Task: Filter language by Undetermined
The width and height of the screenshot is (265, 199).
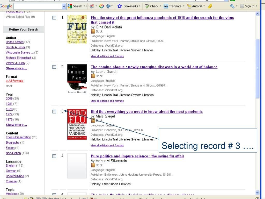Action: point(15,176)
